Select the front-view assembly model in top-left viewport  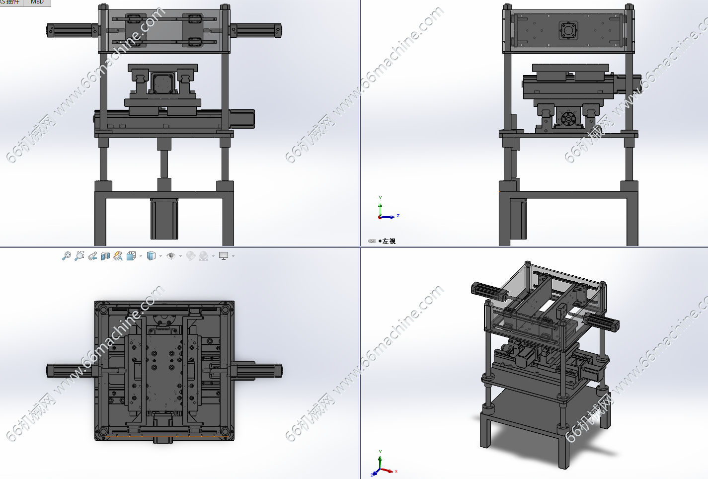pos(164,124)
